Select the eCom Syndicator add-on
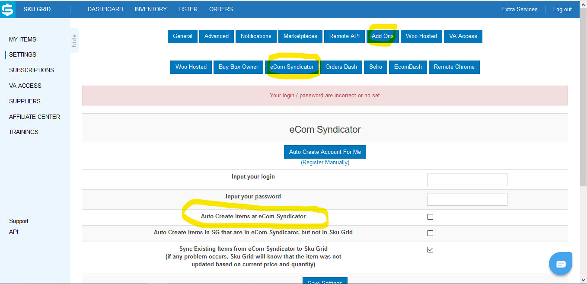587x284 pixels. tap(292, 67)
